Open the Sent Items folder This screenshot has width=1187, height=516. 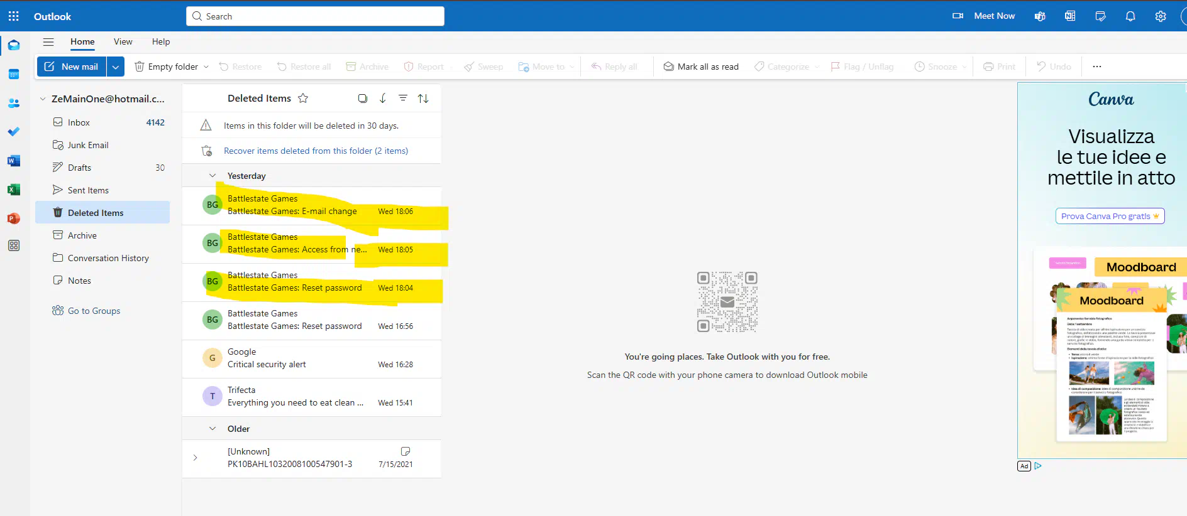(x=102, y=190)
